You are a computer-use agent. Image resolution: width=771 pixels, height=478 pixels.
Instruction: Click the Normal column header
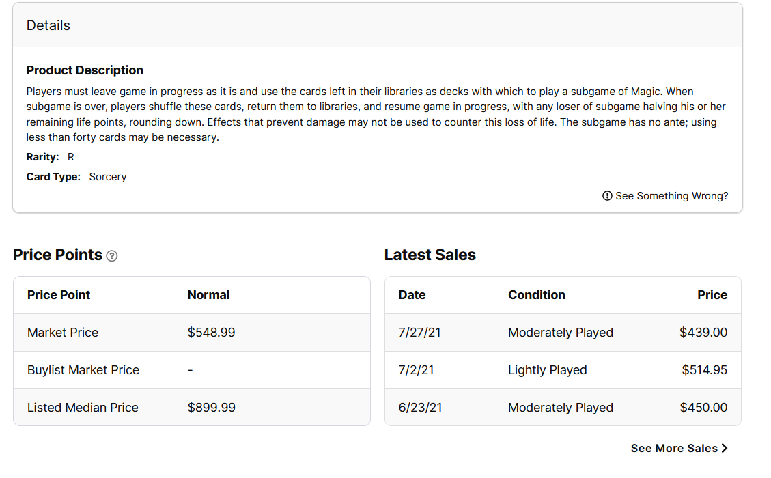click(208, 295)
